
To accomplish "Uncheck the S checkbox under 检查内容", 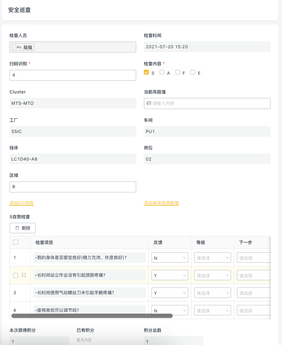I will tap(146, 72).
